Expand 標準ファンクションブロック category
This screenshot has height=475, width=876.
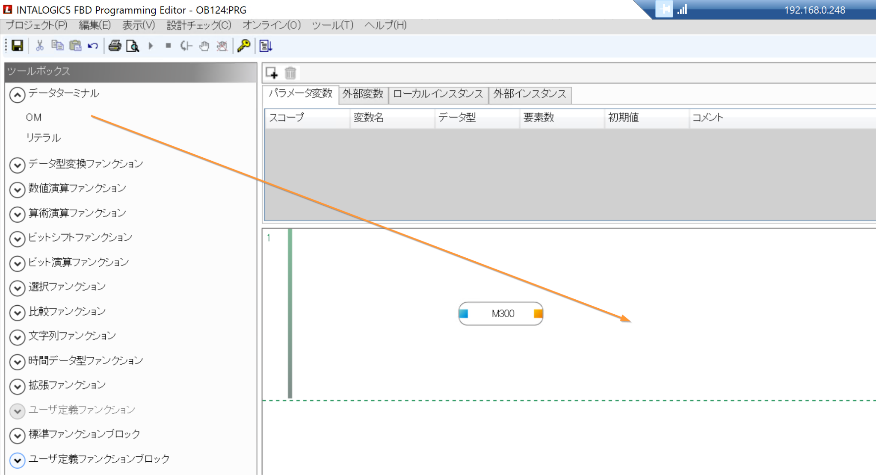[17, 435]
